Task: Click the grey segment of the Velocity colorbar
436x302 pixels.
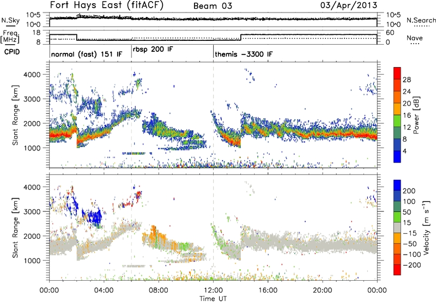Action: coord(397,227)
